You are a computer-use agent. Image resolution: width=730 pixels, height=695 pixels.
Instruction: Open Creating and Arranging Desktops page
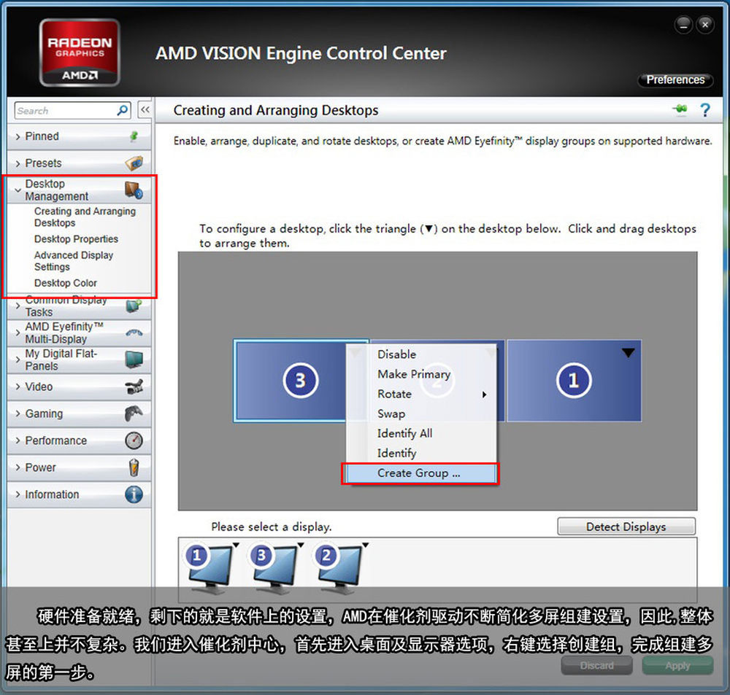pyautogui.click(x=85, y=217)
